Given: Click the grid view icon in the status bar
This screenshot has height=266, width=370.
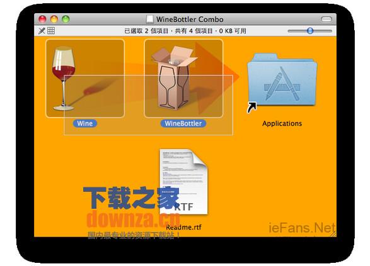Looking at the screenshot, I should point(51,31).
